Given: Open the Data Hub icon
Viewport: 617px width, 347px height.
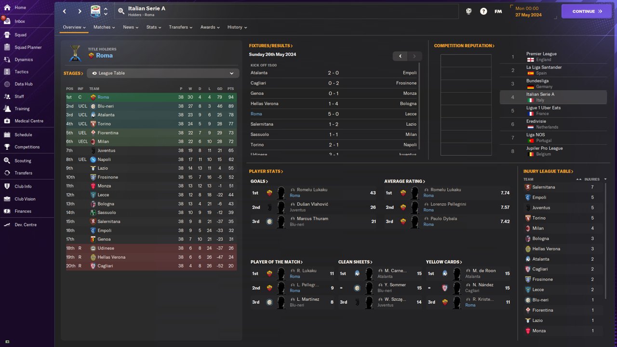Looking at the screenshot, I should (x=7, y=84).
